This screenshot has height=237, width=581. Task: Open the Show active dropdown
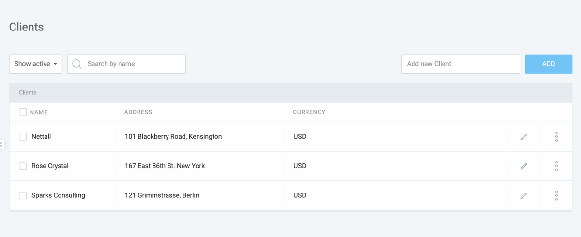(36, 64)
